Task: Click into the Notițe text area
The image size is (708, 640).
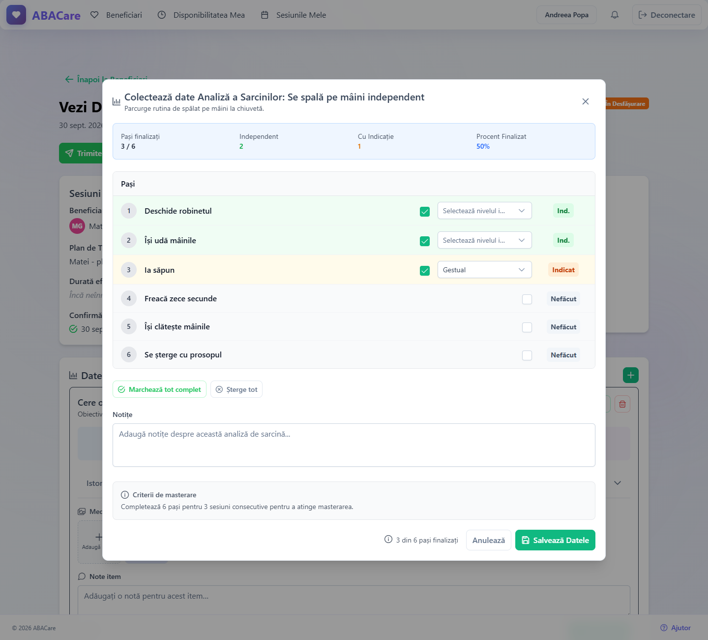Action: pos(354,445)
